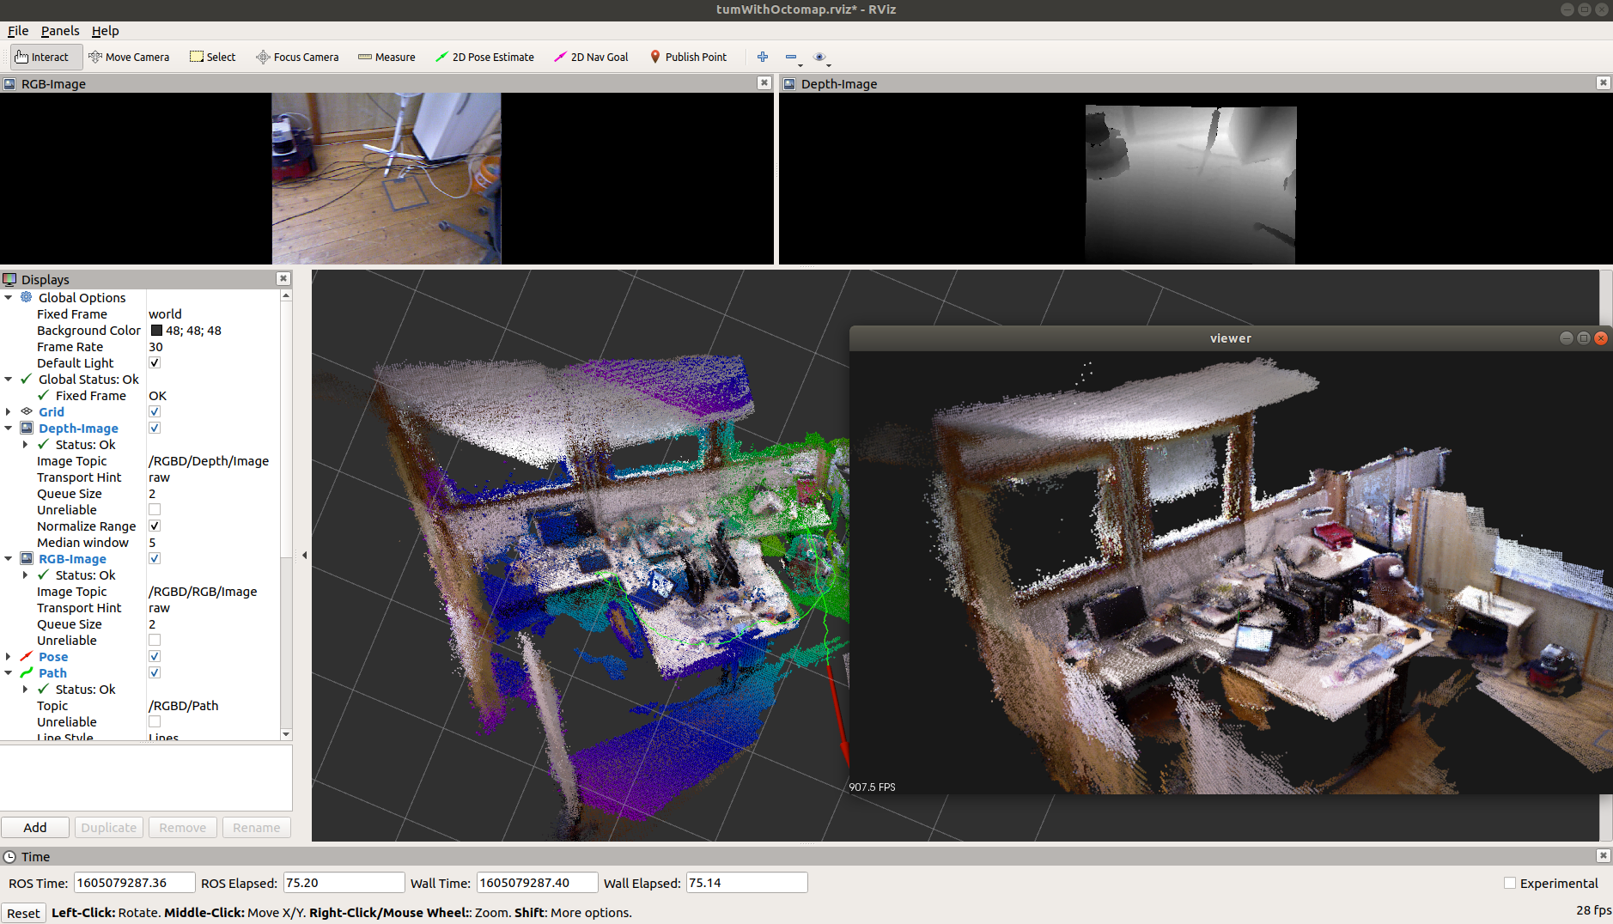Viewport: 1613px width, 924px height.
Task: Click Background Color swatch
Action: pyautogui.click(x=156, y=330)
